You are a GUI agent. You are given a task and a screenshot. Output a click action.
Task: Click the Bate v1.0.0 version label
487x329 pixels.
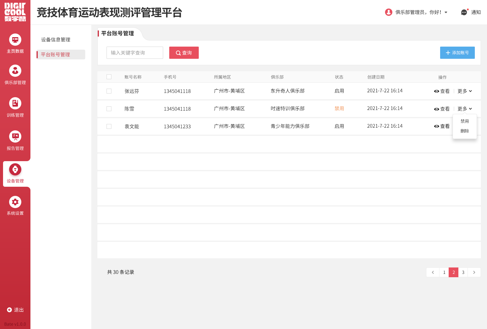[x=15, y=324]
